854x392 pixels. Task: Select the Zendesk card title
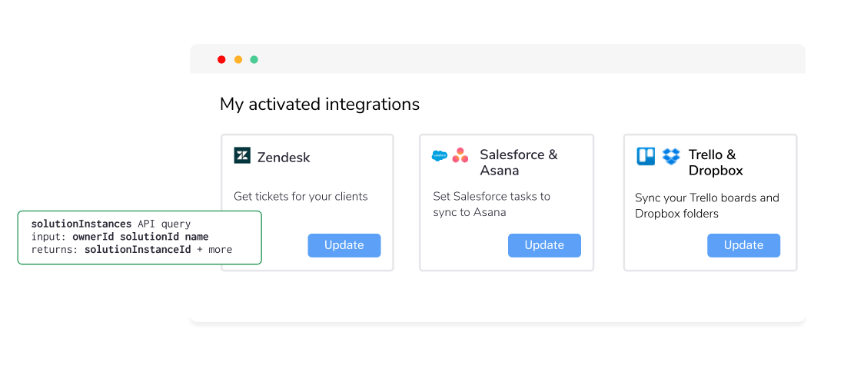pos(284,158)
